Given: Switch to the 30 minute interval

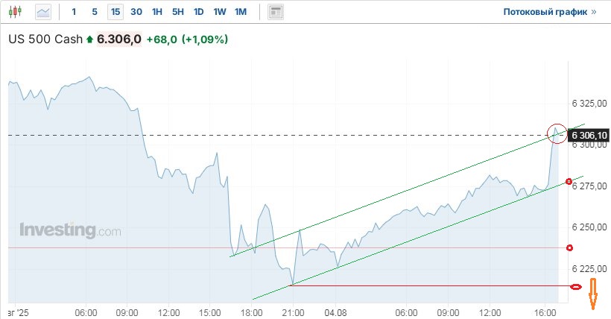Looking at the screenshot, I should pyautogui.click(x=136, y=12).
